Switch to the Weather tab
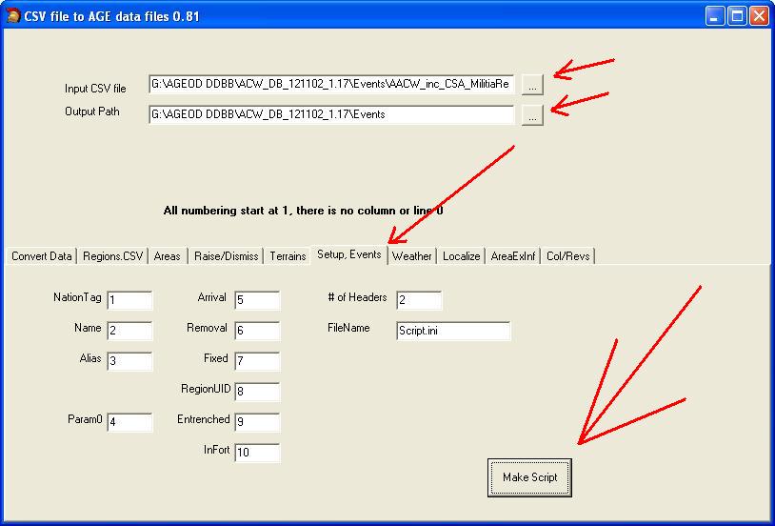The image size is (775, 526). pos(411,256)
